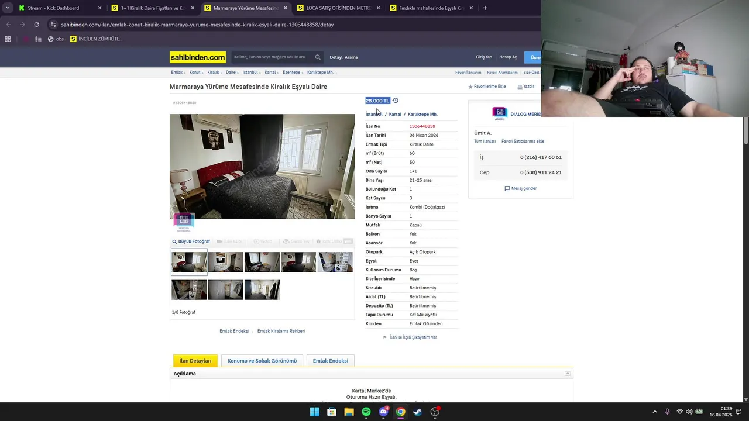Open the volume control in system tray
Screen dimensions: 749x421
point(689,412)
